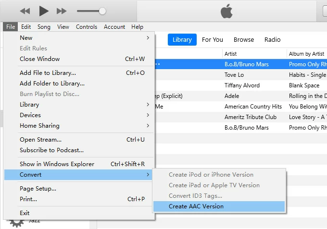Adjust the volume slider knob
The width and height of the screenshot is (327, 229).
102,11
